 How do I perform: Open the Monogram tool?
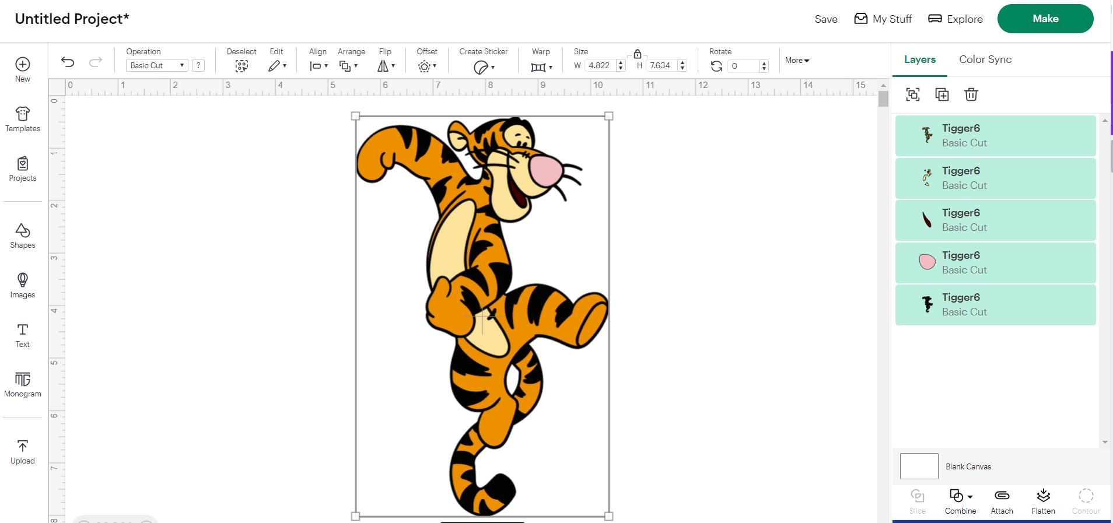22,385
